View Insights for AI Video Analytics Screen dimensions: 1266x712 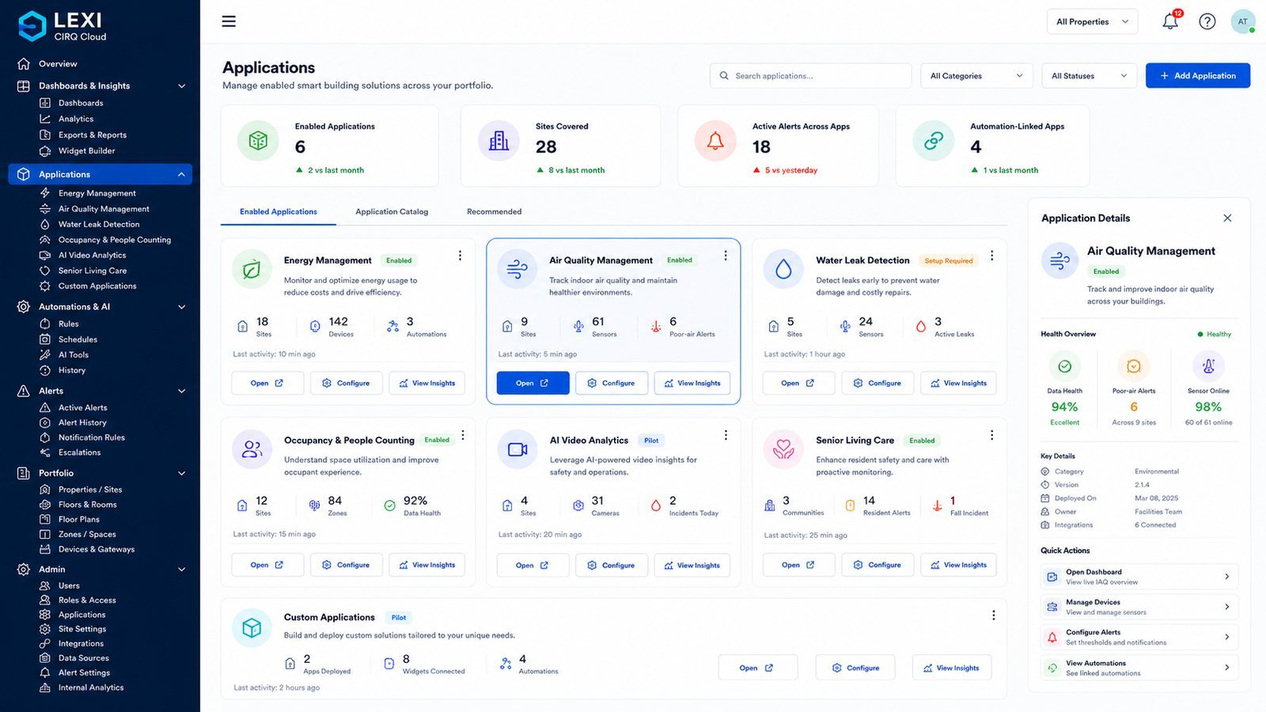(692, 565)
